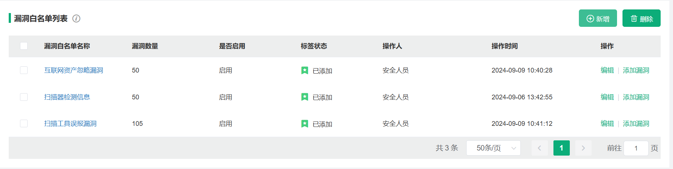673x169 pixels.
Task: Click 添加漏洞 for 互联网资产忽略漏洞 row
Action: pyautogui.click(x=636, y=70)
